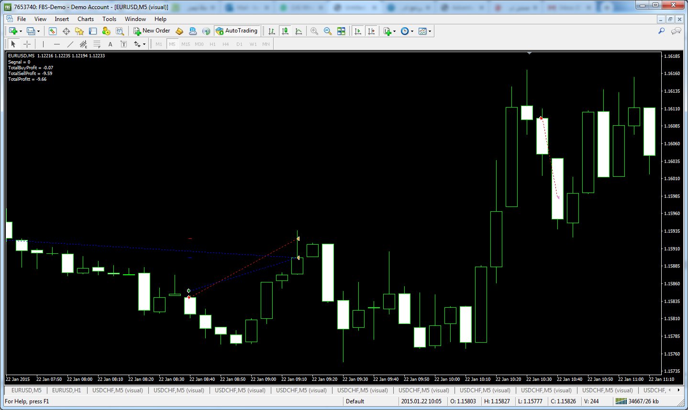
Task: Toggle the Auto Scroll chart option
Action: 357,31
